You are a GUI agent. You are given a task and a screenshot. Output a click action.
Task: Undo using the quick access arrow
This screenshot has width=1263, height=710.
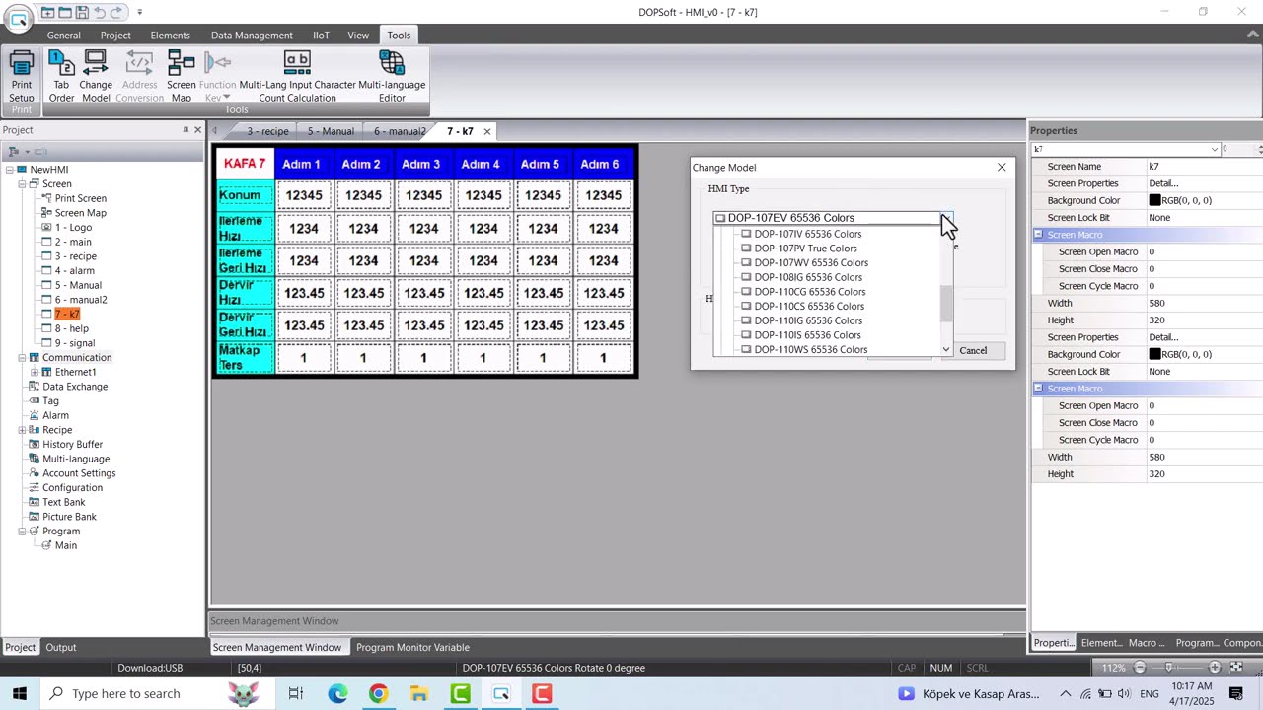click(x=99, y=12)
